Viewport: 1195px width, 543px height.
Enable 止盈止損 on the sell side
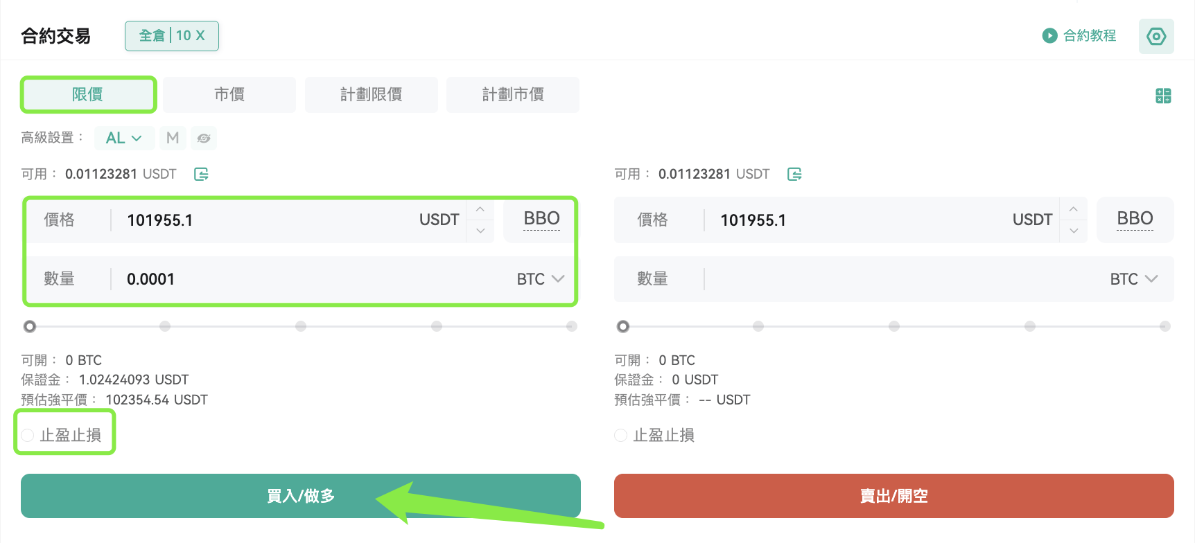click(621, 435)
